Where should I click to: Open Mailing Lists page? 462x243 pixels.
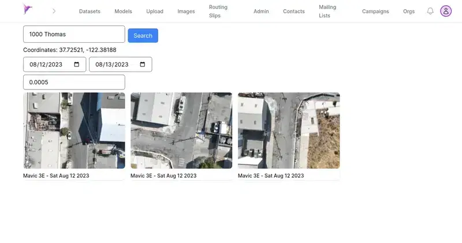click(327, 12)
